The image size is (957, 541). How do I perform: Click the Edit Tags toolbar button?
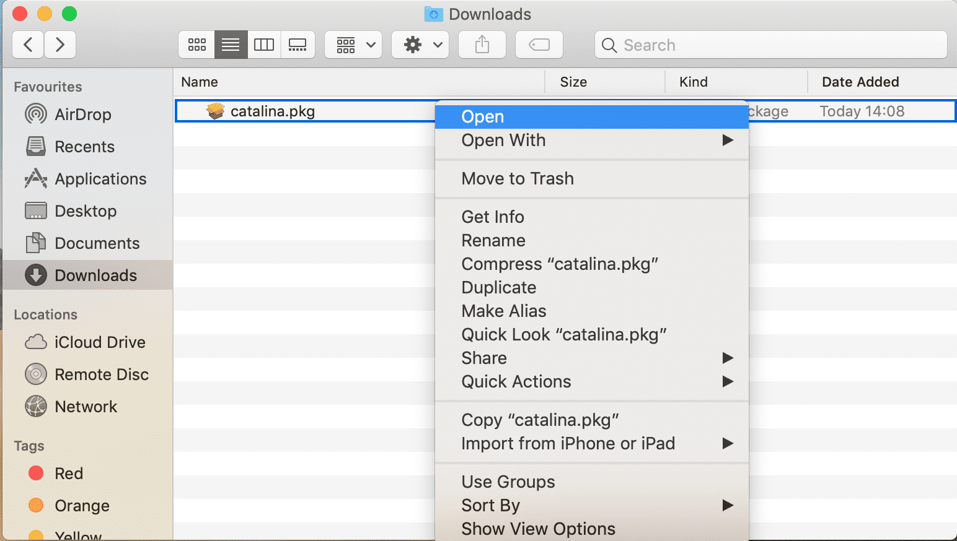pos(539,45)
